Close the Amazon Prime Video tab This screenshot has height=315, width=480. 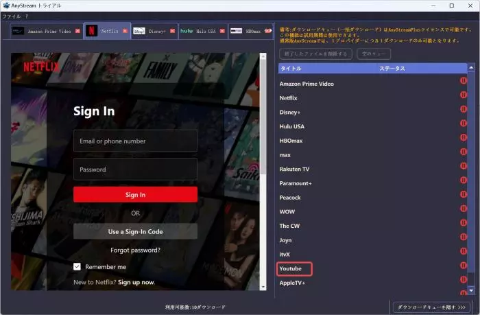tap(77, 31)
